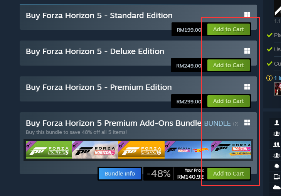Click Windows icon on Add-Ons Bundle row

(247, 123)
